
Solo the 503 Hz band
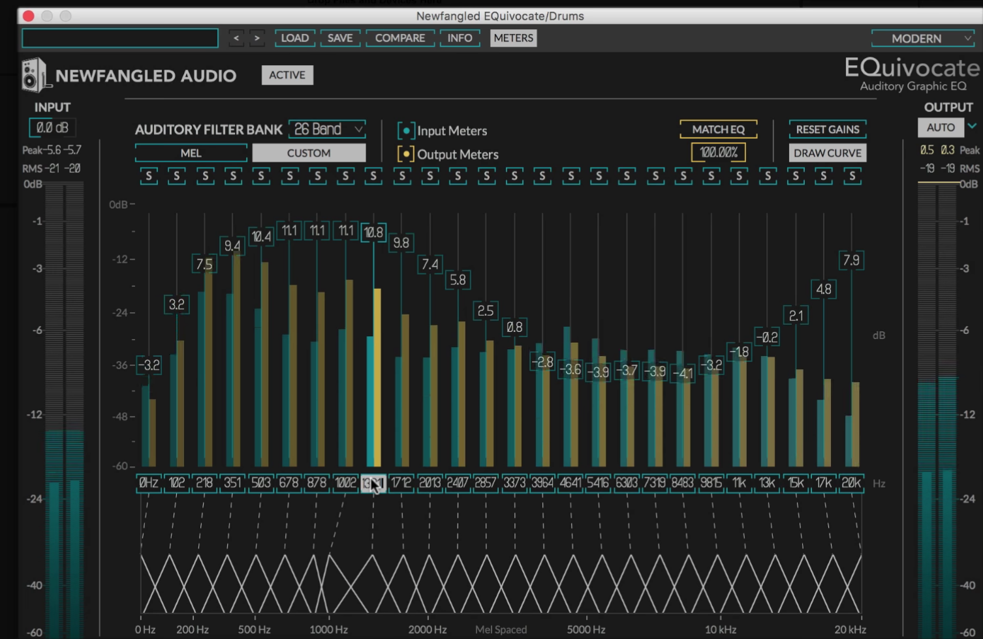point(261,176)
